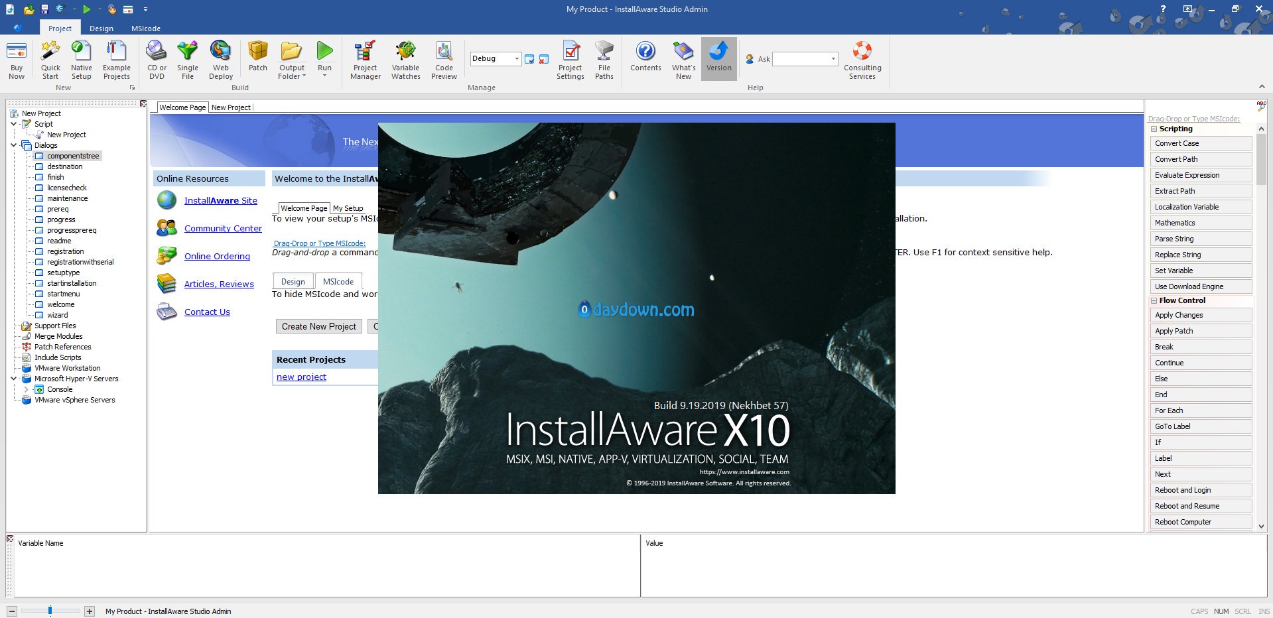Collapse the Microsoft Hyper-V Servers node
Image resolution: width=1273 pixels, height=618 pixels.
tap(14, 379)
